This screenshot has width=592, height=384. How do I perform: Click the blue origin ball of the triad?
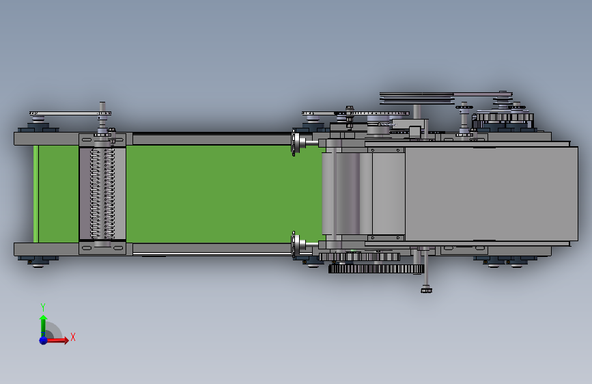[44, 340]
